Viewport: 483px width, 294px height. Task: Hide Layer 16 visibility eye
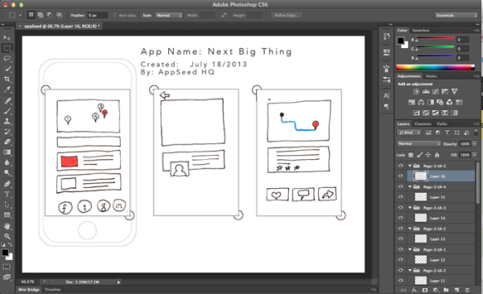click(400, 176)
